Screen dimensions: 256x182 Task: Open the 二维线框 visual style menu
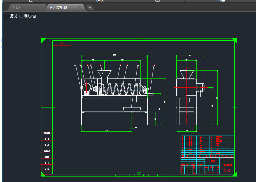[28, 16]
